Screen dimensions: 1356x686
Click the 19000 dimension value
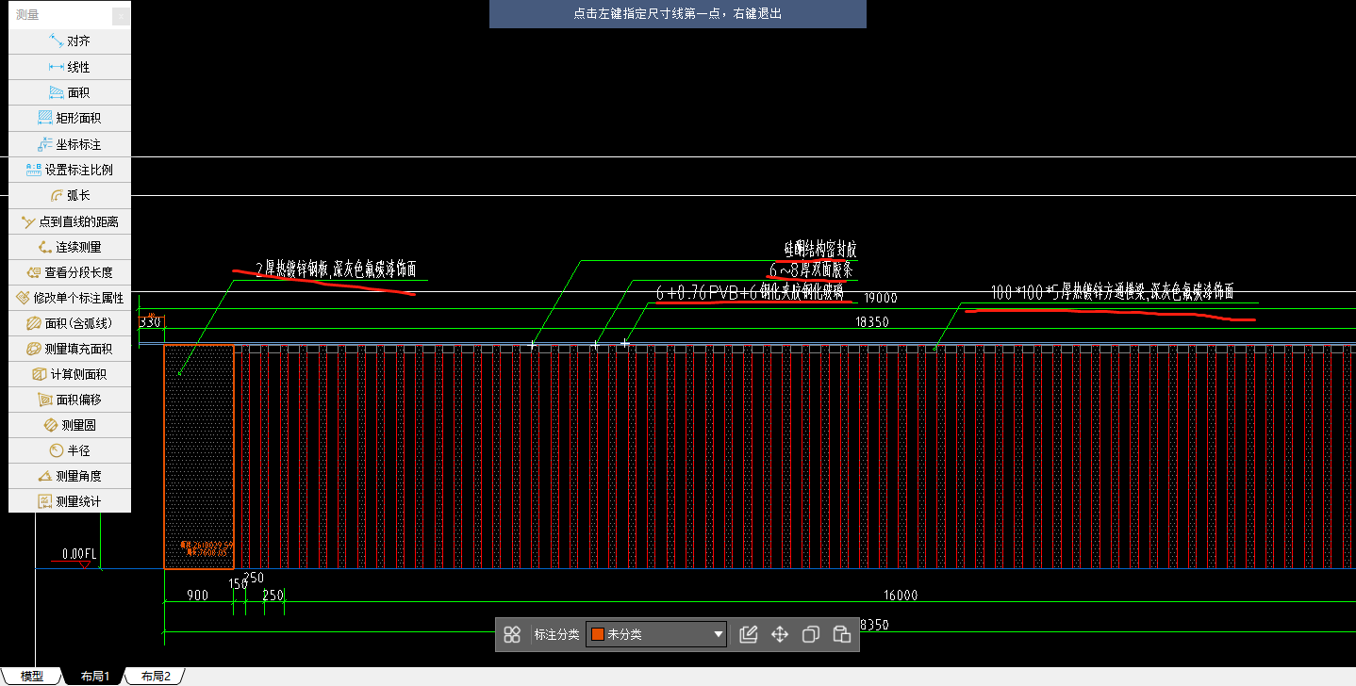(x=881, y=298)
